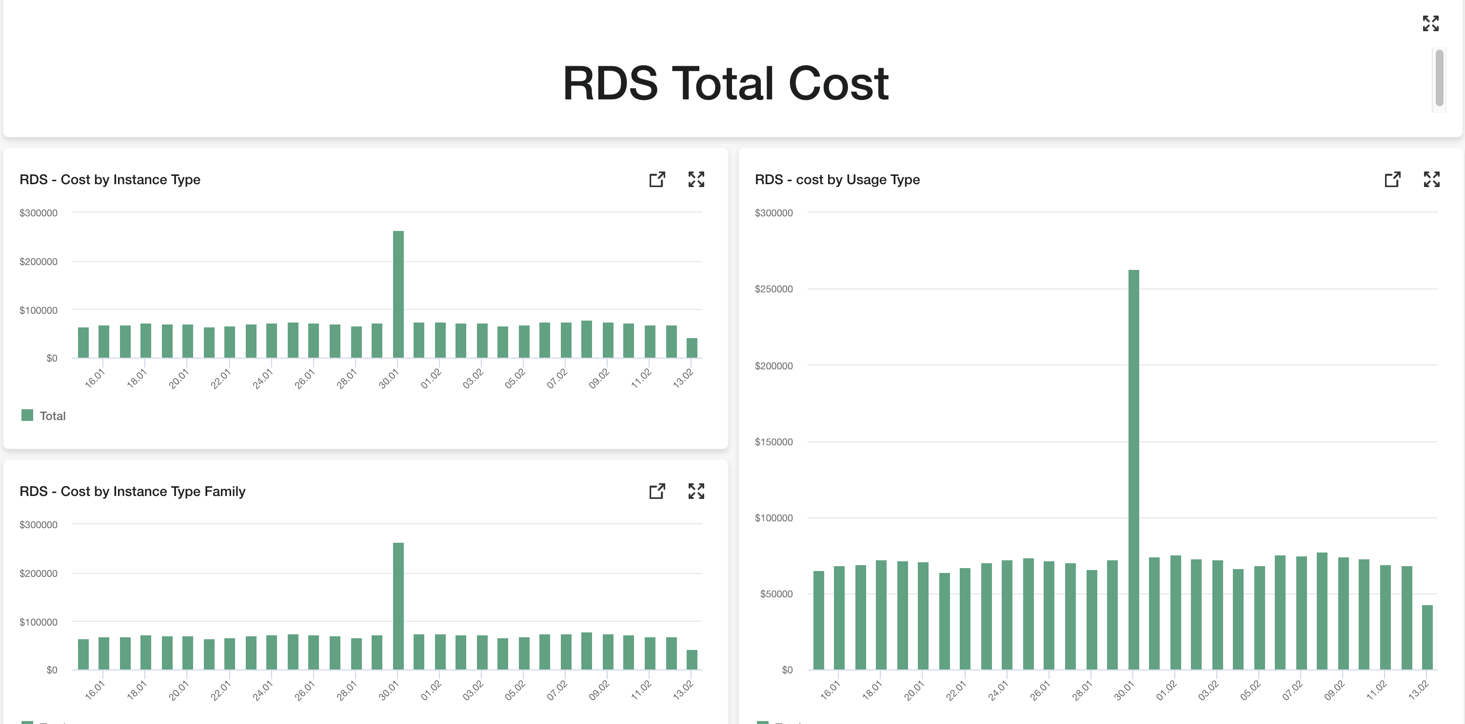
Task: Maximize the cost by Usage Type chart
Action: 1431,180
